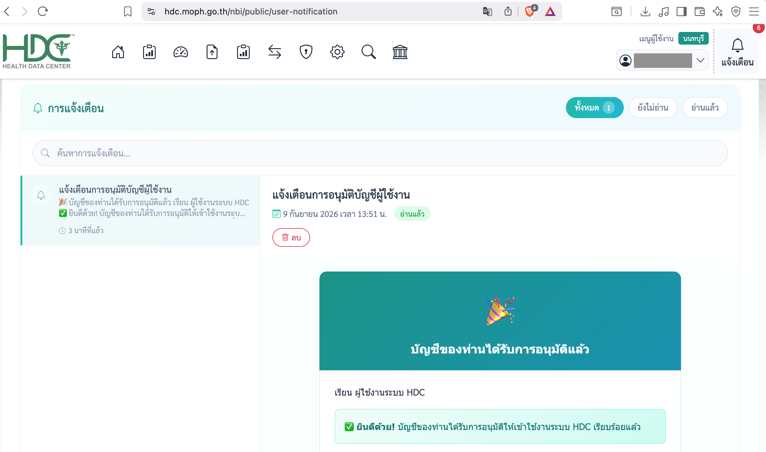This screenshot has height=452, width=766.
Task: Open the data exchange arrows icon
Action: coord(275,52)
